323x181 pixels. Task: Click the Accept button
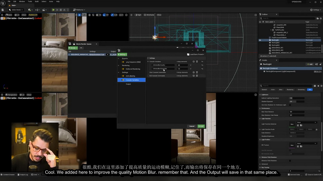point(201,126)
